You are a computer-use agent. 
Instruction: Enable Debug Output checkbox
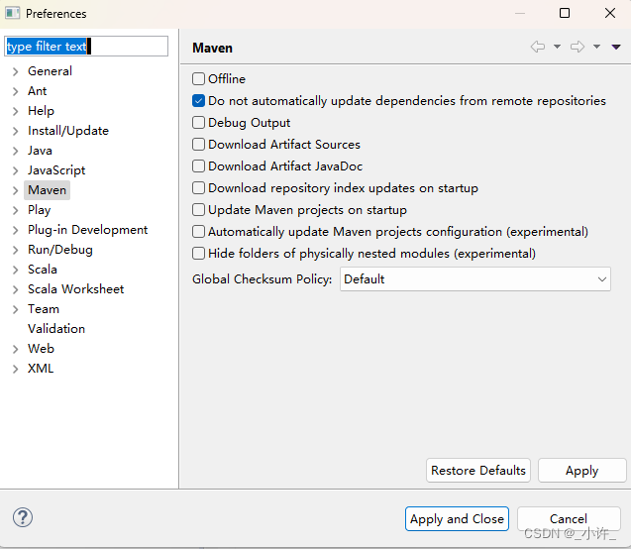tap(198, 122)
